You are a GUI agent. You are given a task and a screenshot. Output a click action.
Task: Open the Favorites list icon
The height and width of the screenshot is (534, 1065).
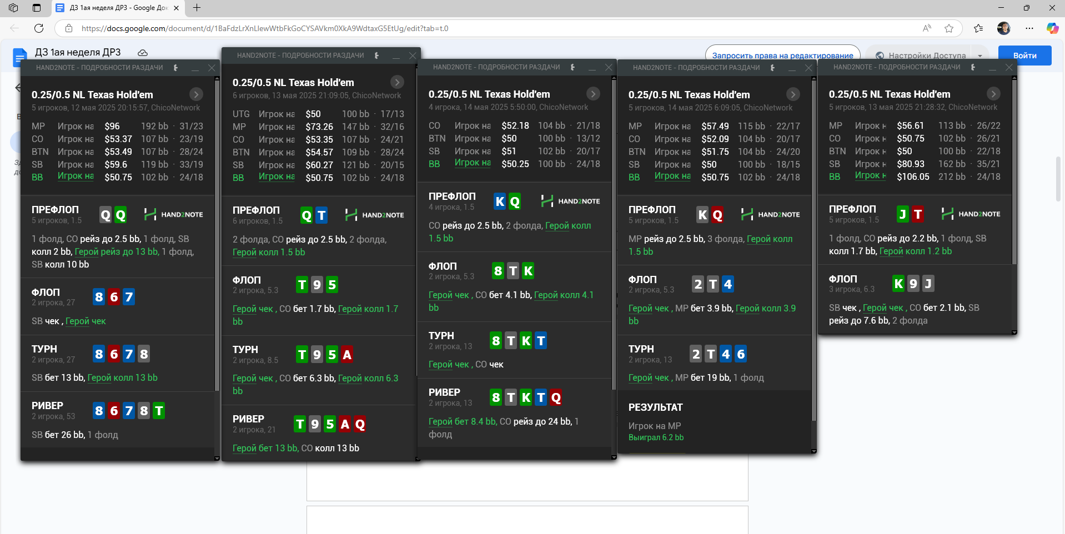(978, 28)
